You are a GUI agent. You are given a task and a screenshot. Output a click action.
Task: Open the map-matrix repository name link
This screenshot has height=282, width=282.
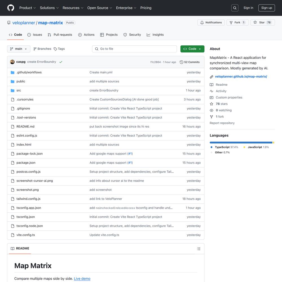coord(50,23)
